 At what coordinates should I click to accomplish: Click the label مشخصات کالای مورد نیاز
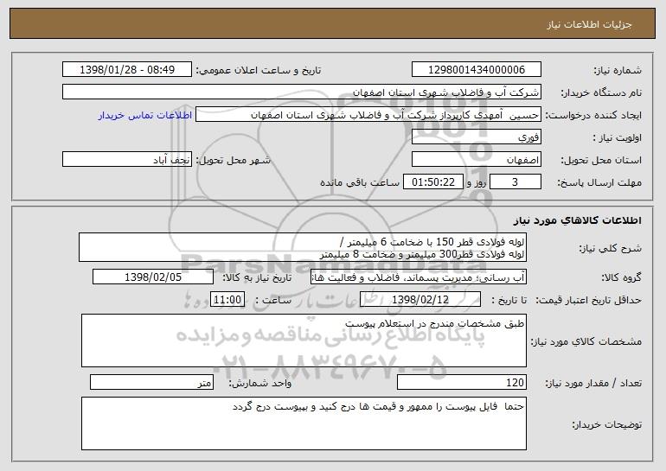point(586,341)
